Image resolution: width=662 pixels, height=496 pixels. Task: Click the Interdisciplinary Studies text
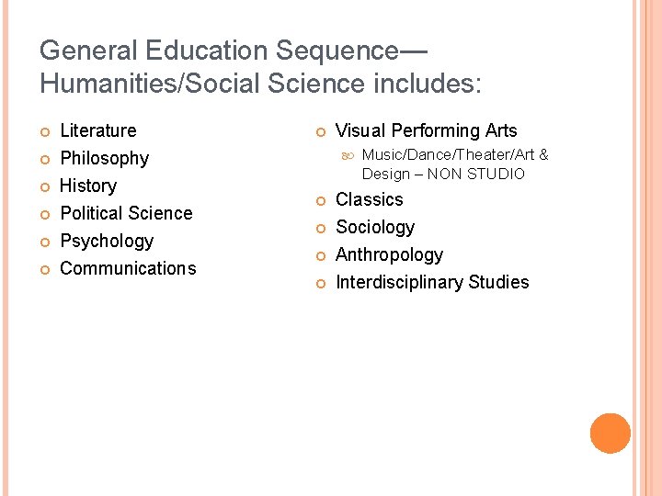[x=432, y=282]
